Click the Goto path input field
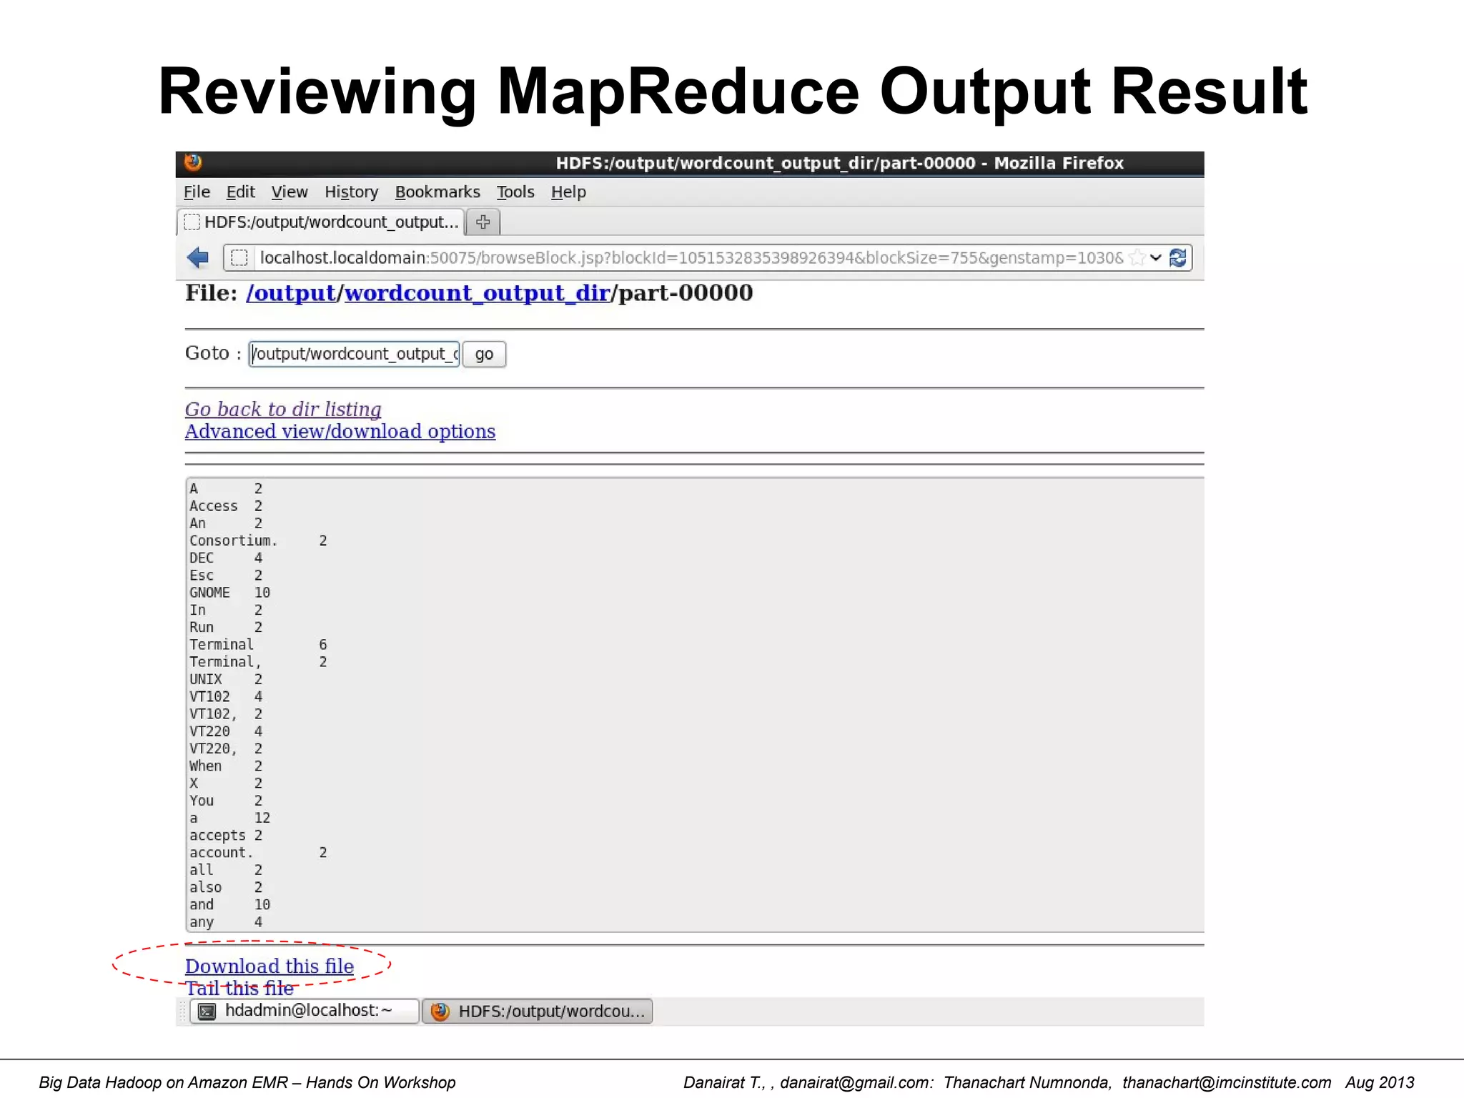1464x1098 pixels. click(x=354, y=354)
